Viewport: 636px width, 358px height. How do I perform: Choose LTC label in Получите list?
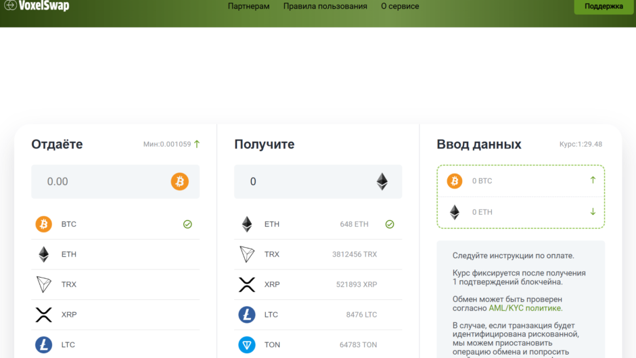click(271, 315)
